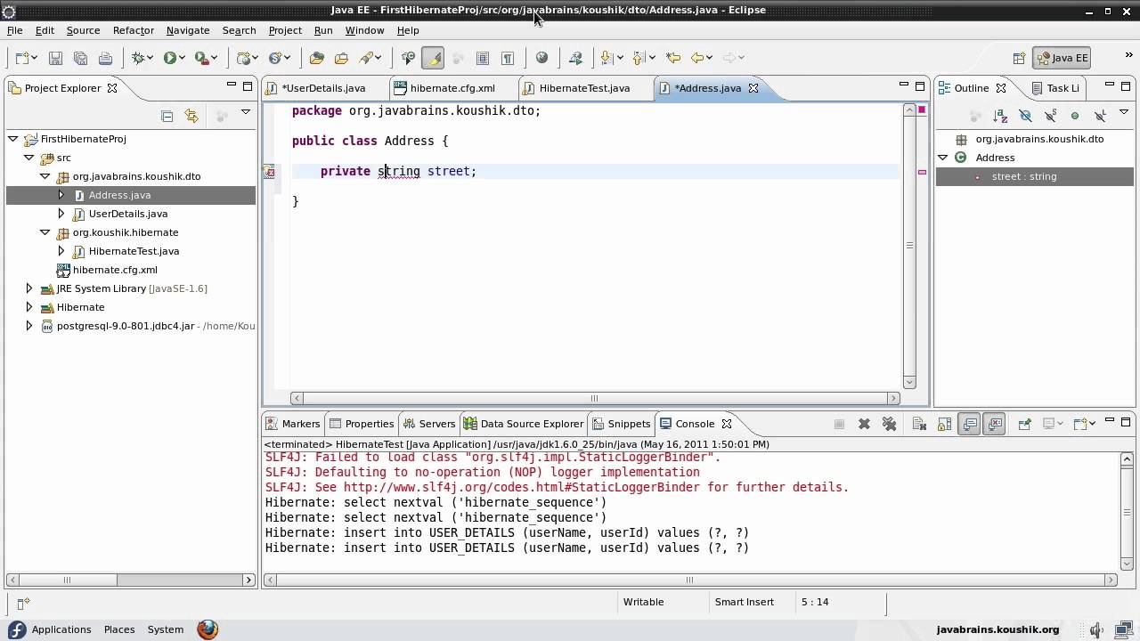Collapse All in Project Explorer
This screenshot has width=1140, height=641.
point(167,116)
